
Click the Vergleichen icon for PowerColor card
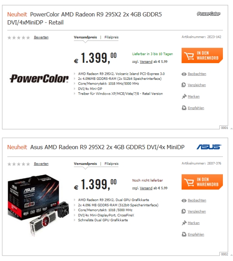[x=184, y=85]
